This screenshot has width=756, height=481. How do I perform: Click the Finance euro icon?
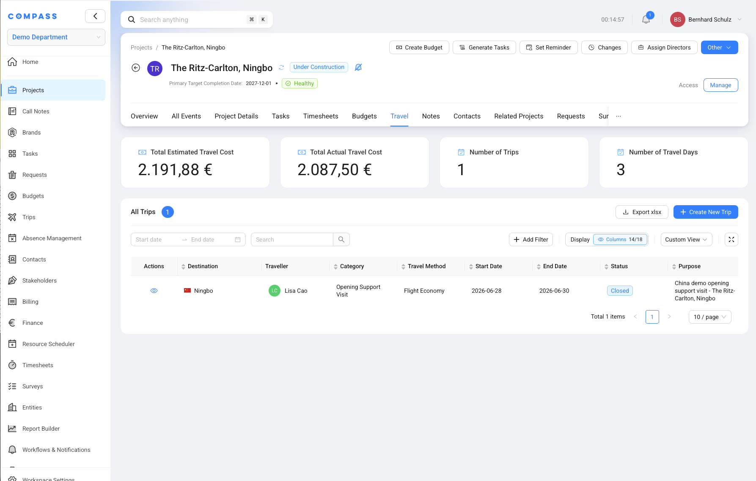(x=12, y=323)
